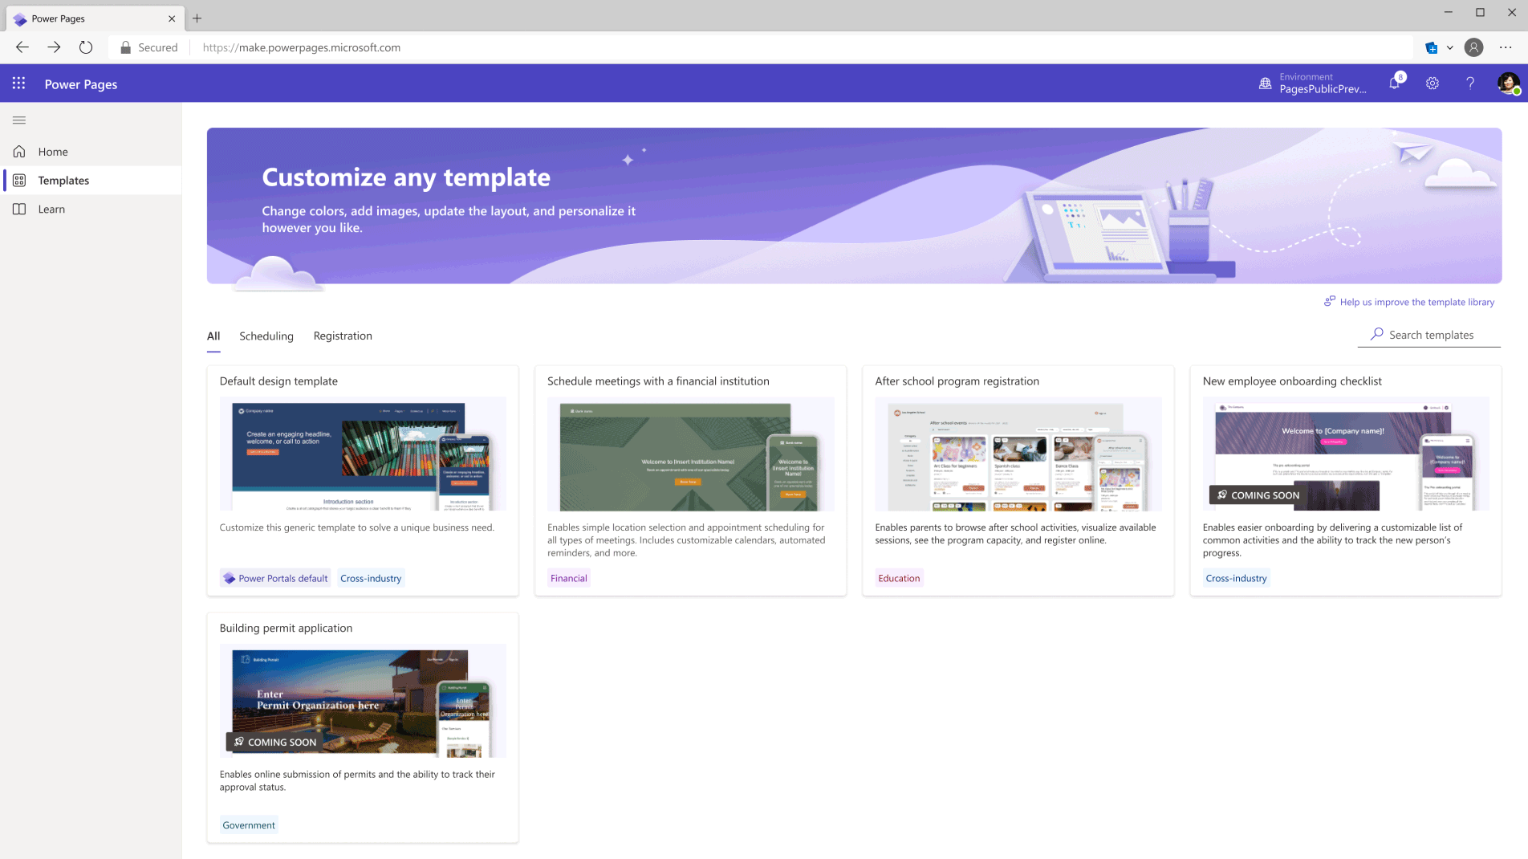1528x859 pixels.
Task: Open a new browser tab
Action: pos(197,18)
